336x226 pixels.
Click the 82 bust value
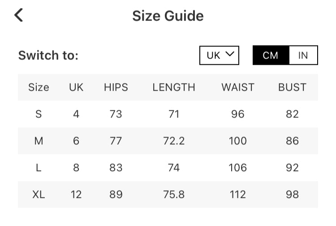292,114
